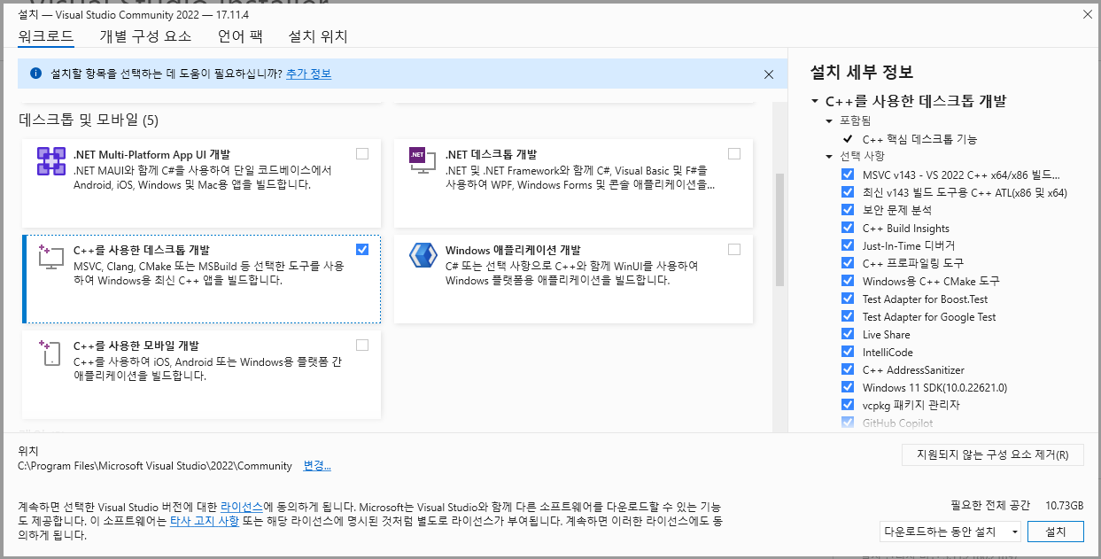Switch to the 개별 구성 요소 tab

point(145,36)
